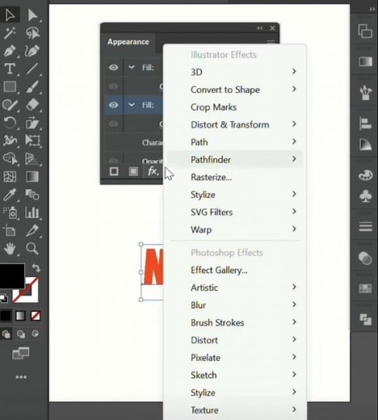Select the Column Graph tool
Screen dimensions: 378x420
tap(32, 212)
